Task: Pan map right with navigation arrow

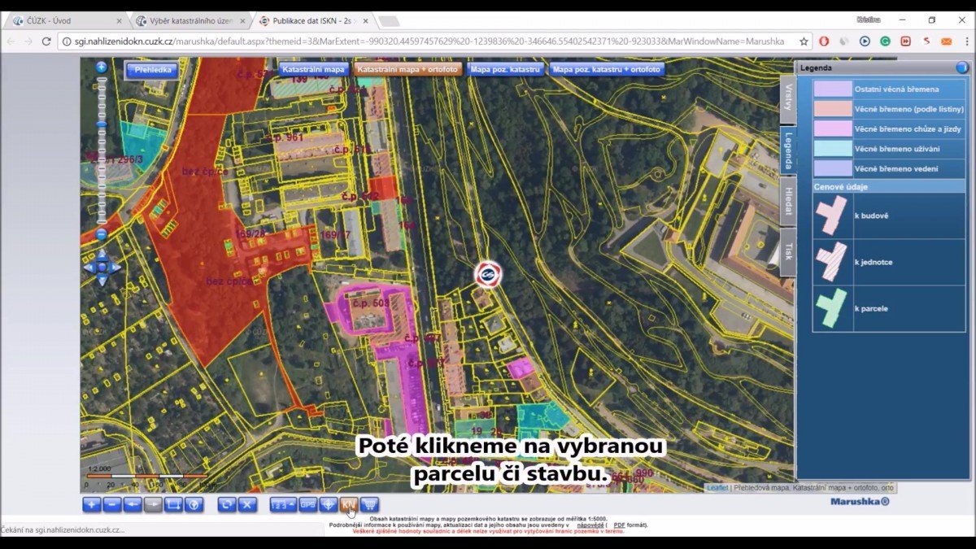Action: tap(115, 267)
